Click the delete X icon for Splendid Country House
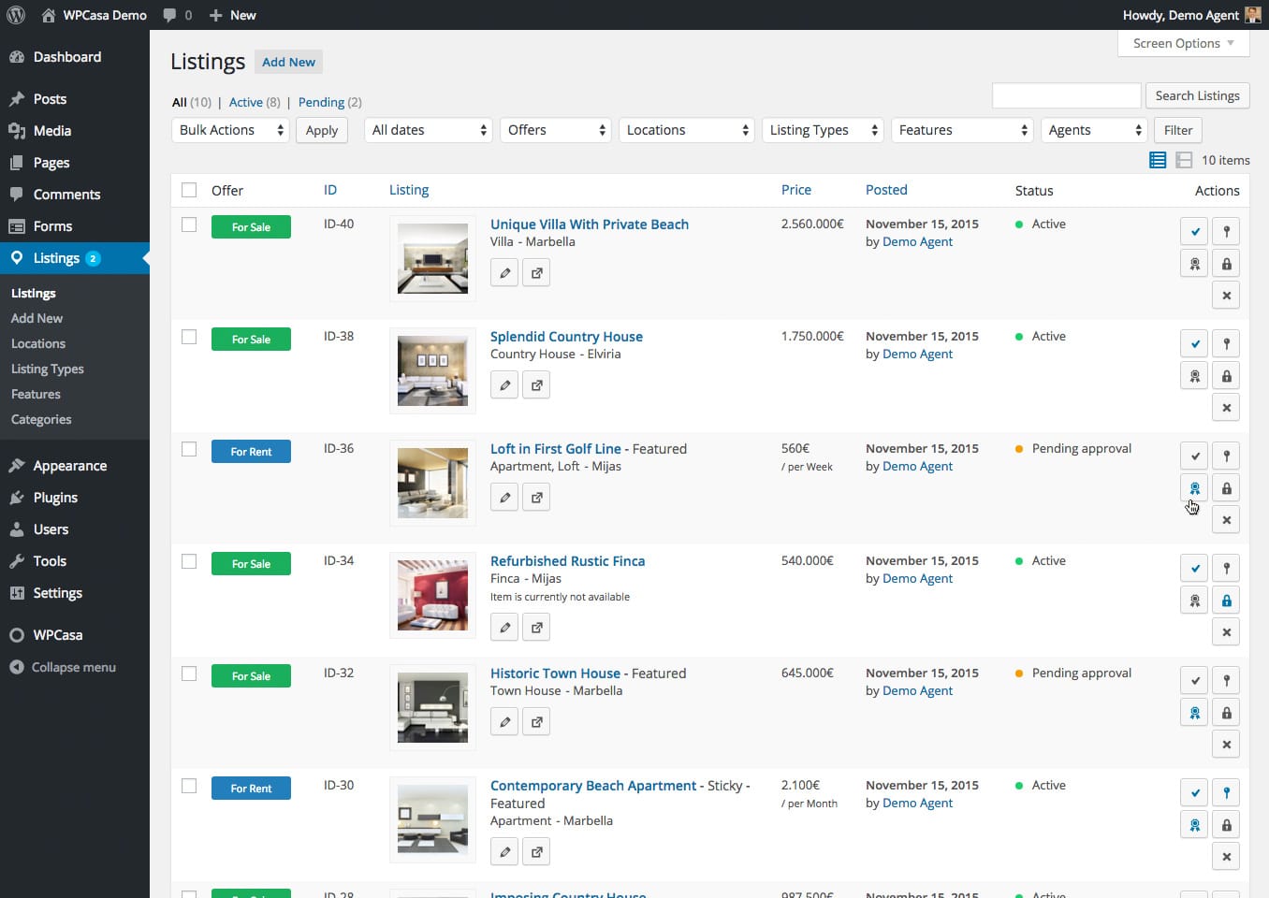 (1226, 408)
